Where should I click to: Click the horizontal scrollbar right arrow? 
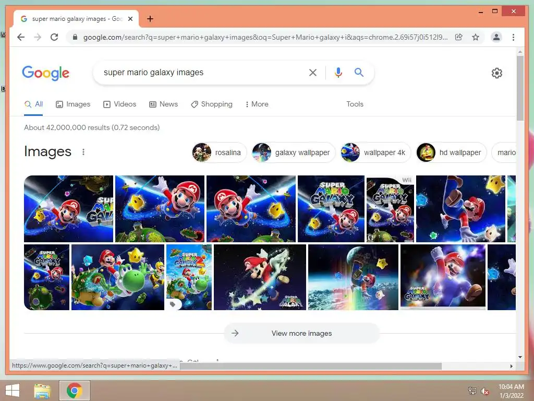point(511,366)
